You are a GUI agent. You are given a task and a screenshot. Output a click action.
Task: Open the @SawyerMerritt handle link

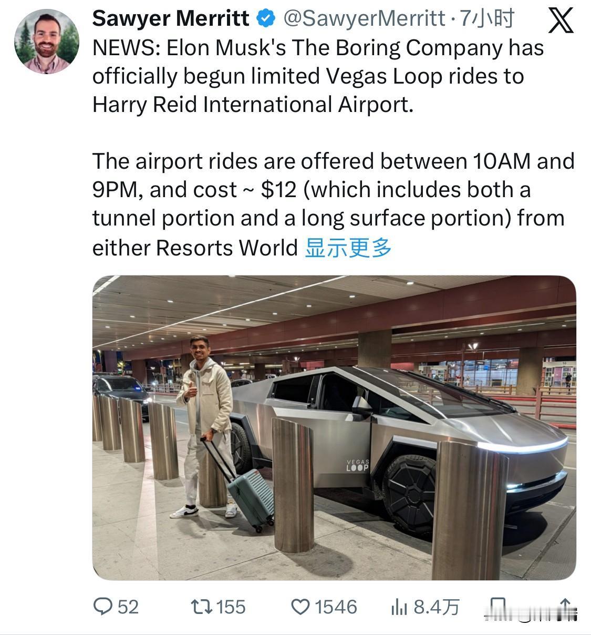pos(364,19)
